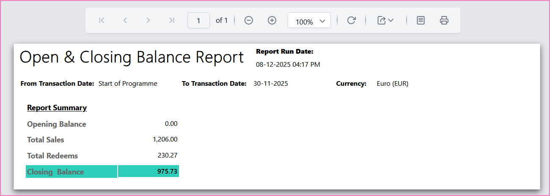
Task: Select the Report Summary heading
Action: click(57, 108)
